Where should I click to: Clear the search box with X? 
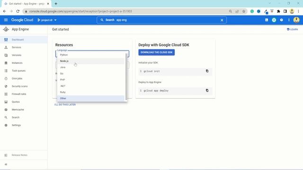click(222, 20)
